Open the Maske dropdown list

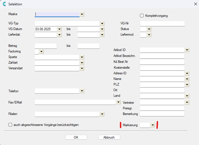[82, 14]
